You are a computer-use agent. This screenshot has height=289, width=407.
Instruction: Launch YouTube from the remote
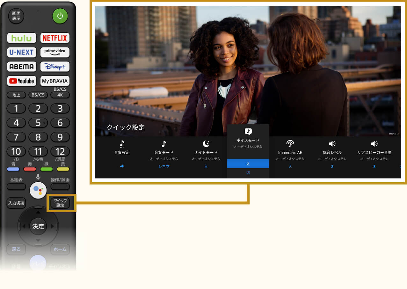(22, 81)
